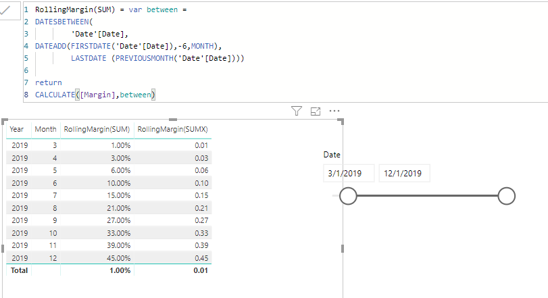Viewport: 548px width, 298px height.
Task: Click the Focus mode icon
Action: tap(316, 111)
